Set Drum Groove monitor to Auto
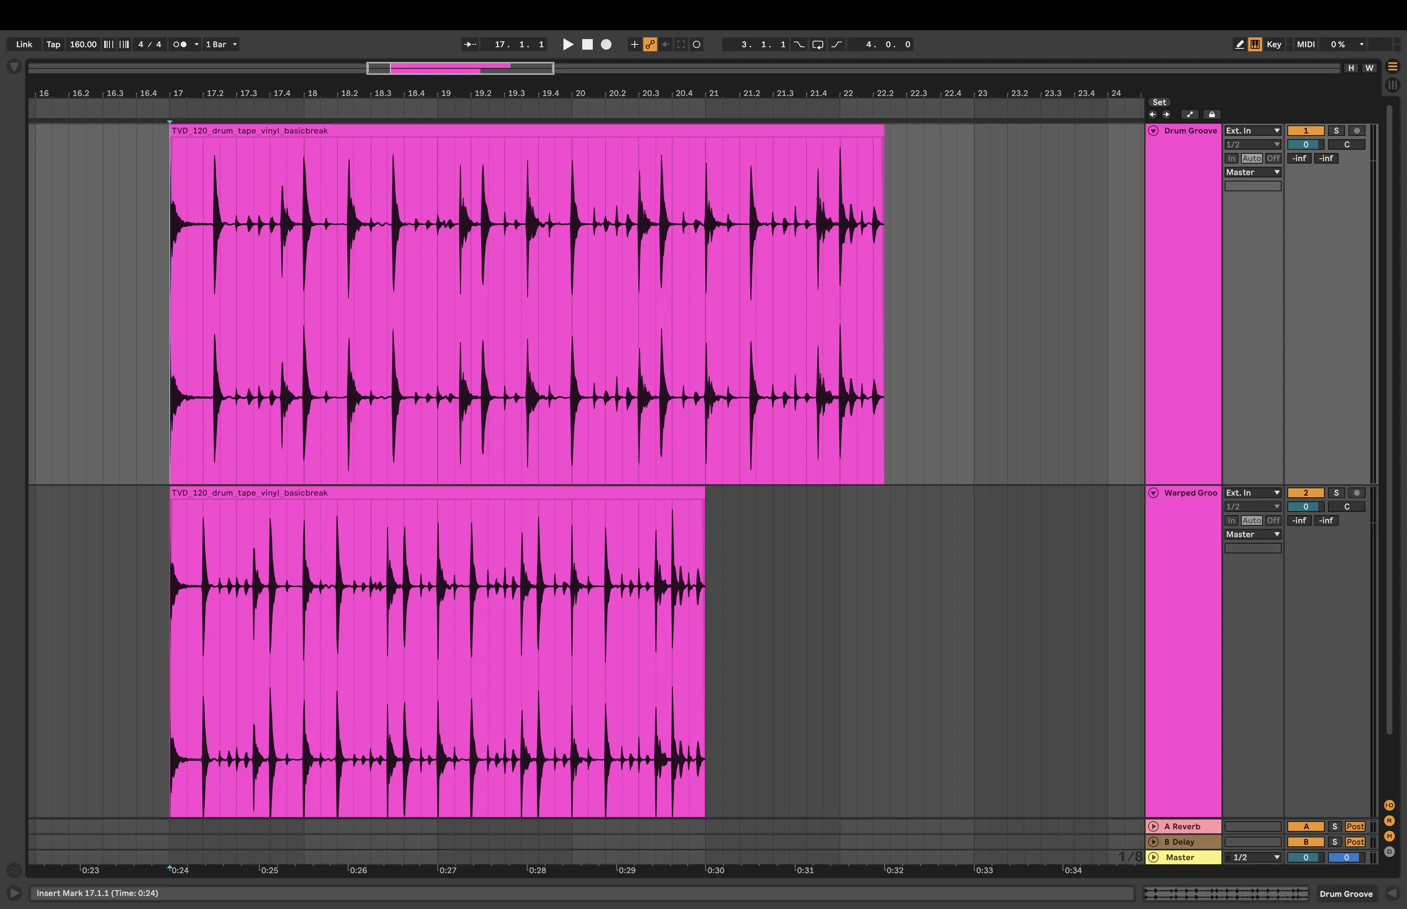The image size is (1407, 909). pos(1251,158)
